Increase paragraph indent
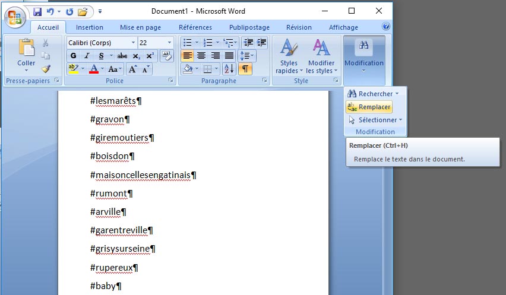The height and width of the screenshot is (295, 506). 261,43
